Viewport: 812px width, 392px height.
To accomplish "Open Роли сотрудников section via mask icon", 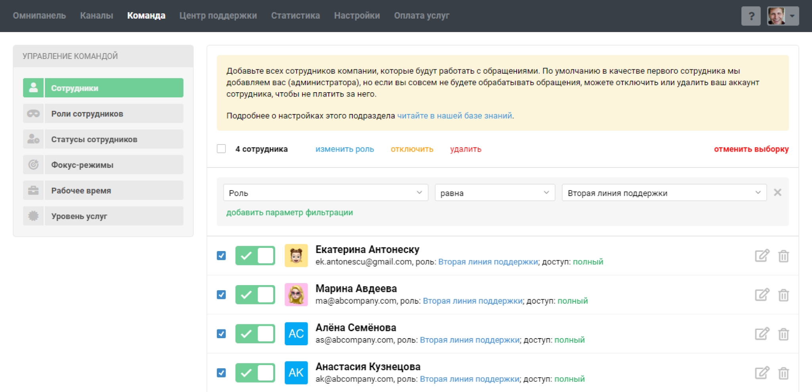I will point(33,114).
